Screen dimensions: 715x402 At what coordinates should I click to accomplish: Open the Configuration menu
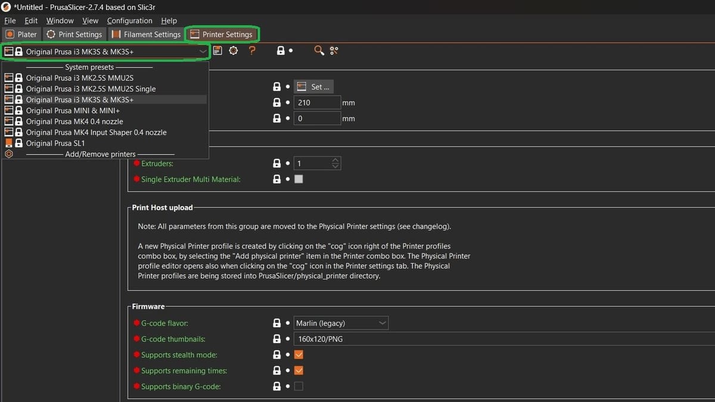click(130, 21)
